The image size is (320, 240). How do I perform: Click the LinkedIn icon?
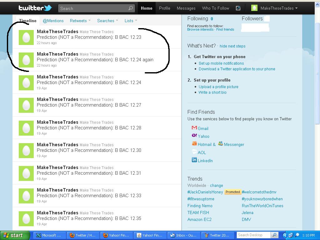click(194, 160)
